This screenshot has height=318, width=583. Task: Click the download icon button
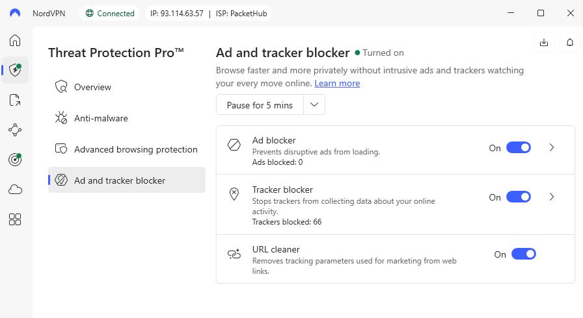543,42
